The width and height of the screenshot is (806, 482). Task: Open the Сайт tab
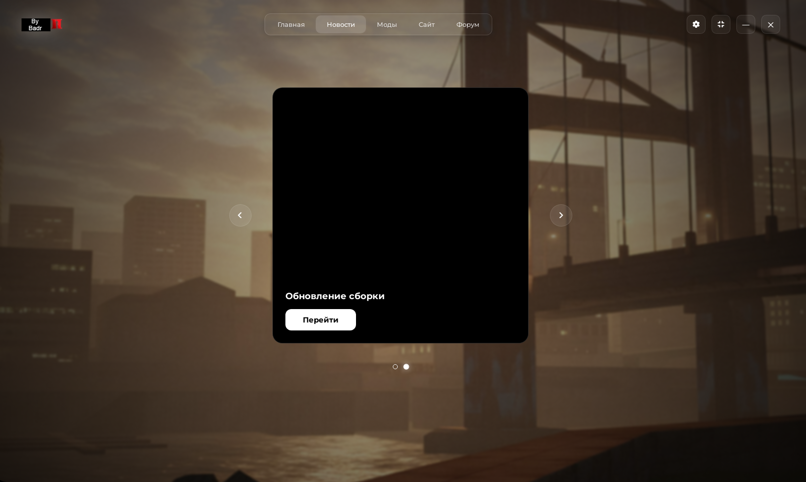[x=427, y=24]
